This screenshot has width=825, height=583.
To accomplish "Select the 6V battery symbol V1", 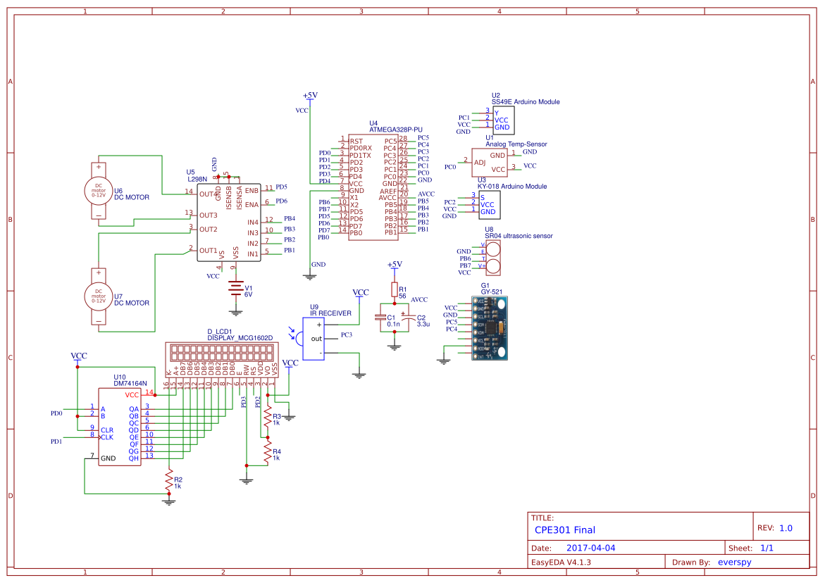I will pos(236,289).
